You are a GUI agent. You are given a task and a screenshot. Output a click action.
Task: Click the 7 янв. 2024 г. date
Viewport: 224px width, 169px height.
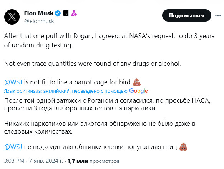click(x=46, y=161)
